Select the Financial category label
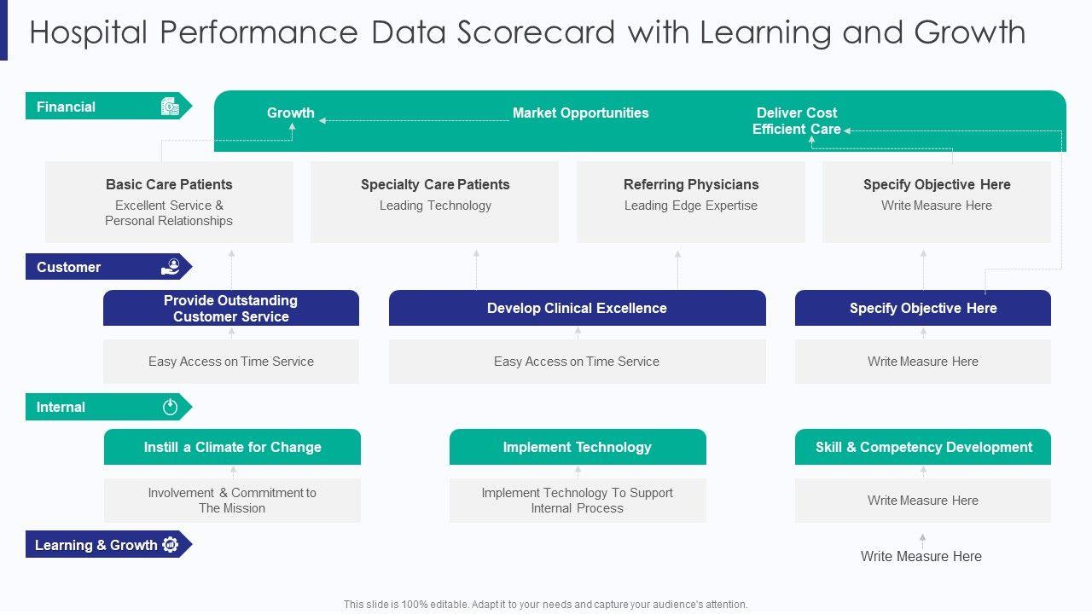 [x=67, y=107]
